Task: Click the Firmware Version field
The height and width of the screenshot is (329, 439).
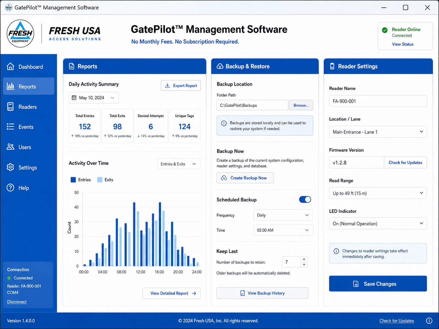Action: (x=357, y=162)
